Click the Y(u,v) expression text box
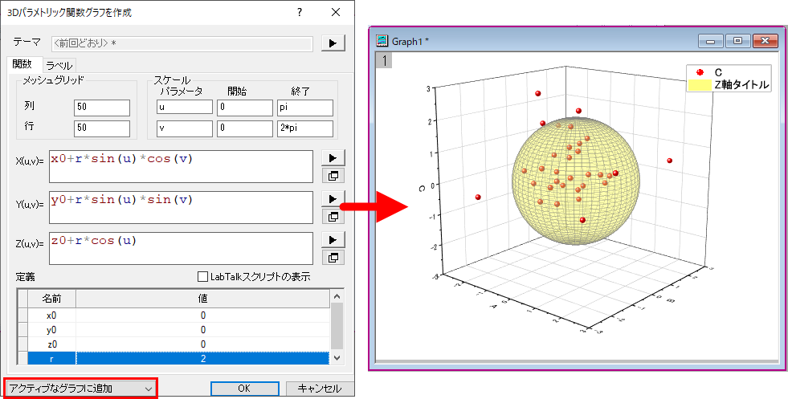 (x=181, y=208)
